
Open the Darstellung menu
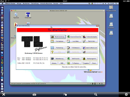[x=35, y=4]
